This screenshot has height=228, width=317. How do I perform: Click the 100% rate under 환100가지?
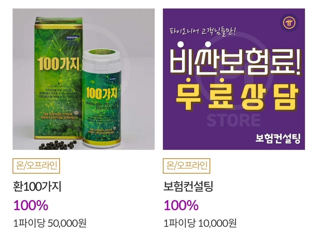[31, 205]
